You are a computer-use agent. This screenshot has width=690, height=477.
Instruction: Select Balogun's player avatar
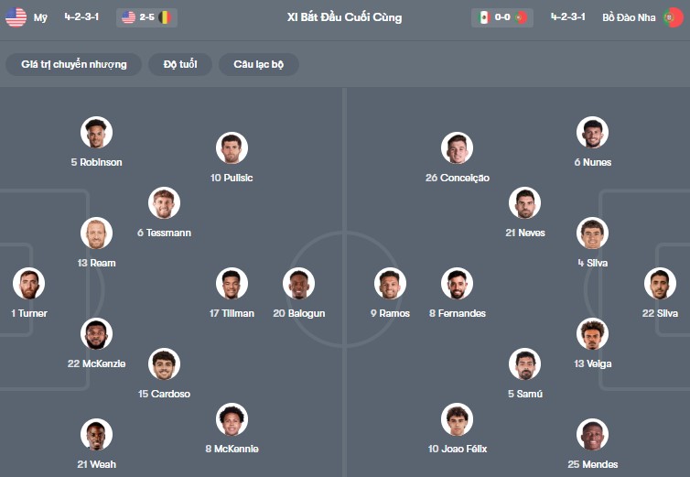(299, 284)
